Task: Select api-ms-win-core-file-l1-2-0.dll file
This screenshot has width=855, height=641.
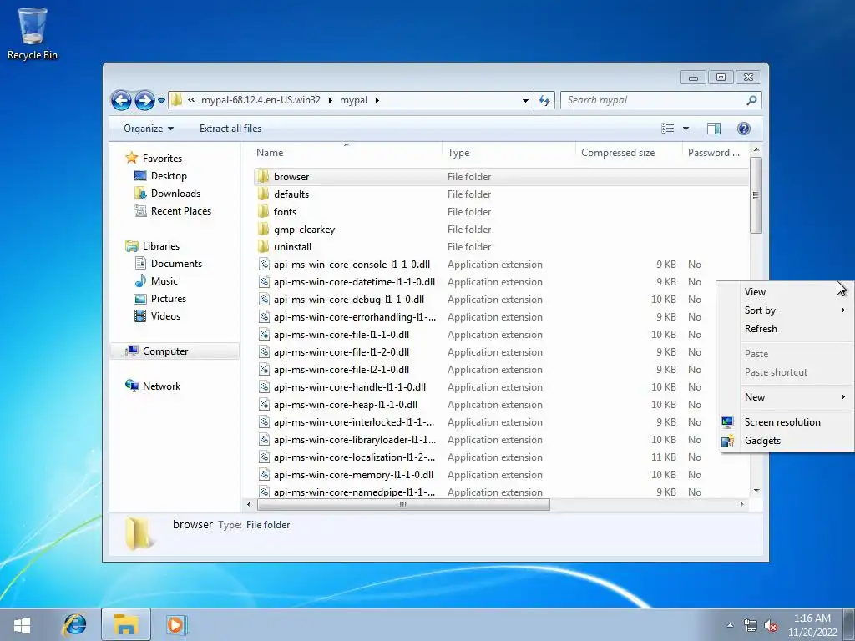Action: click(341, 352)
